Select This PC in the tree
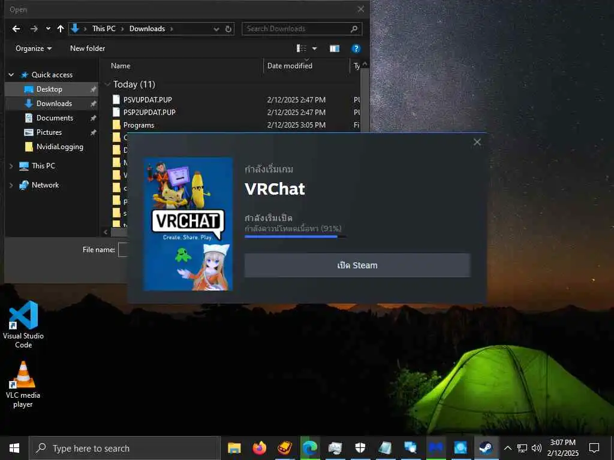614x460 pixels. point(43,166)
